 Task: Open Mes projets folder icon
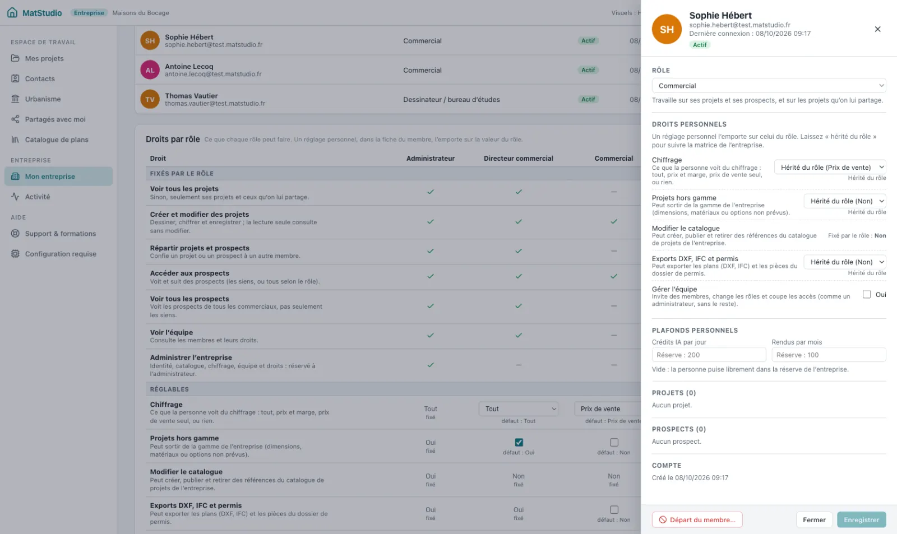tap(15, 58)
